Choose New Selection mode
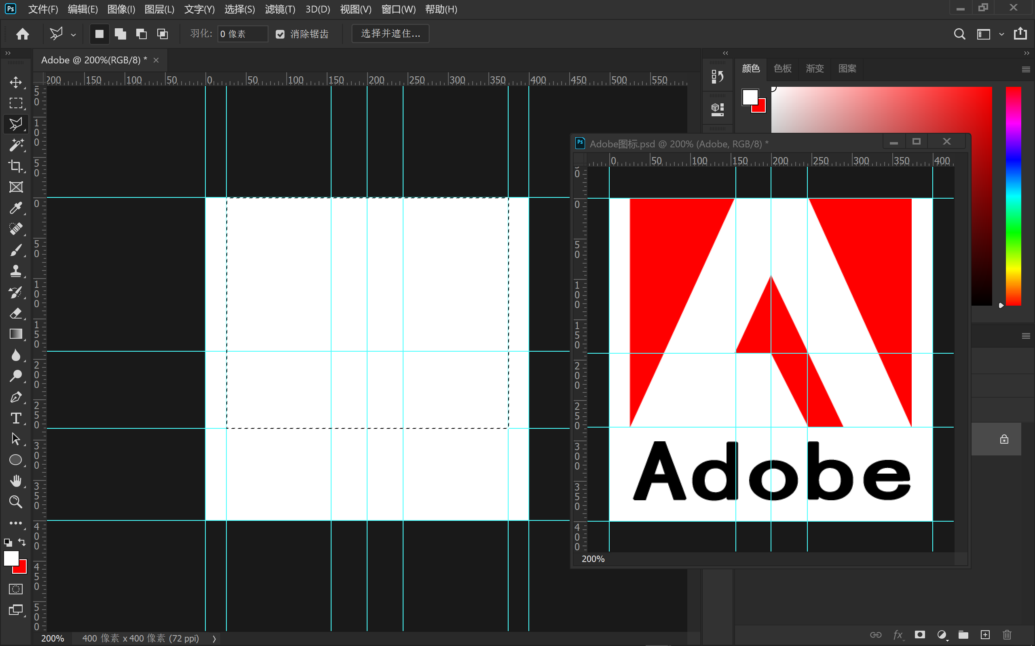 [x=99, y=34]
